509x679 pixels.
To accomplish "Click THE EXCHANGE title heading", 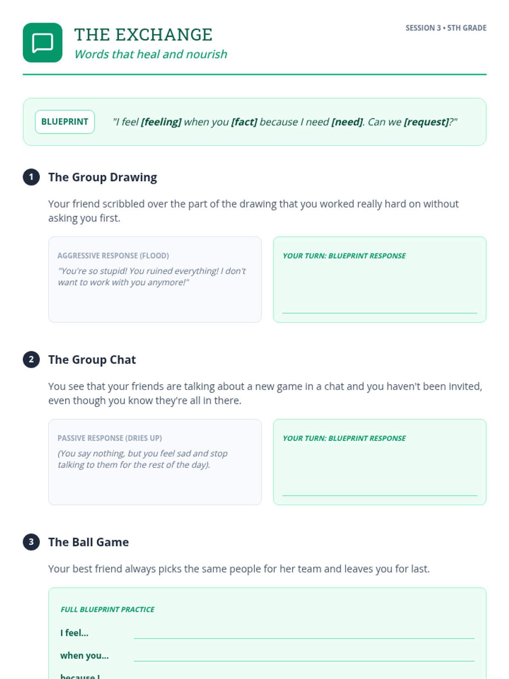I will click(143, 35).
